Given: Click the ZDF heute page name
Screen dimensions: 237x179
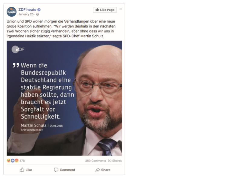Looking at the screenshot, I should 27,10.
